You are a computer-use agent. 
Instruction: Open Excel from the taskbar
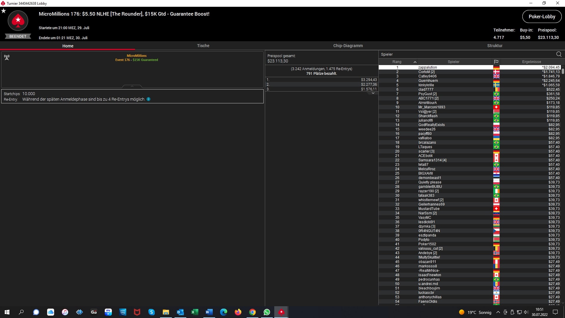coord(195,312)
